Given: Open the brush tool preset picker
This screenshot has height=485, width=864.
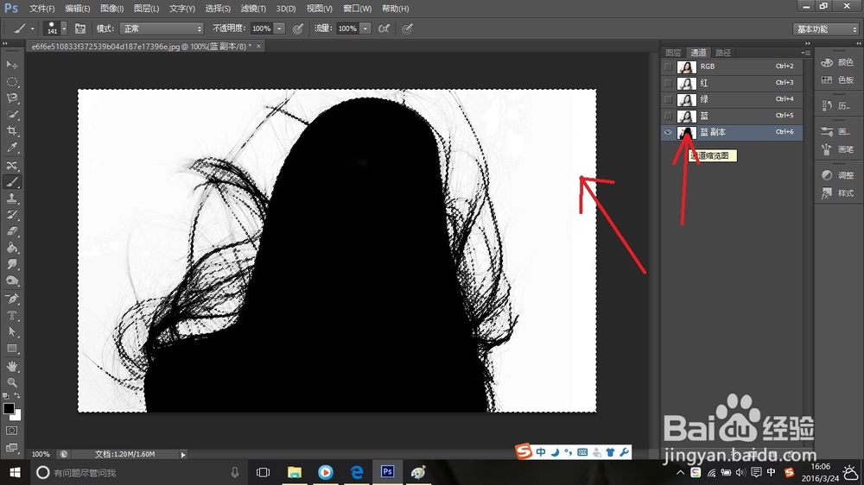Looking at the screenshot, I should click(23, 28).
